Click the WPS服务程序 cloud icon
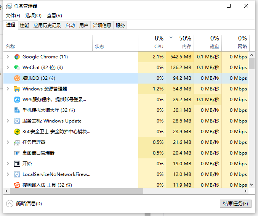The height and width of the screenshot is (216, 258). [x=17, y=100]
